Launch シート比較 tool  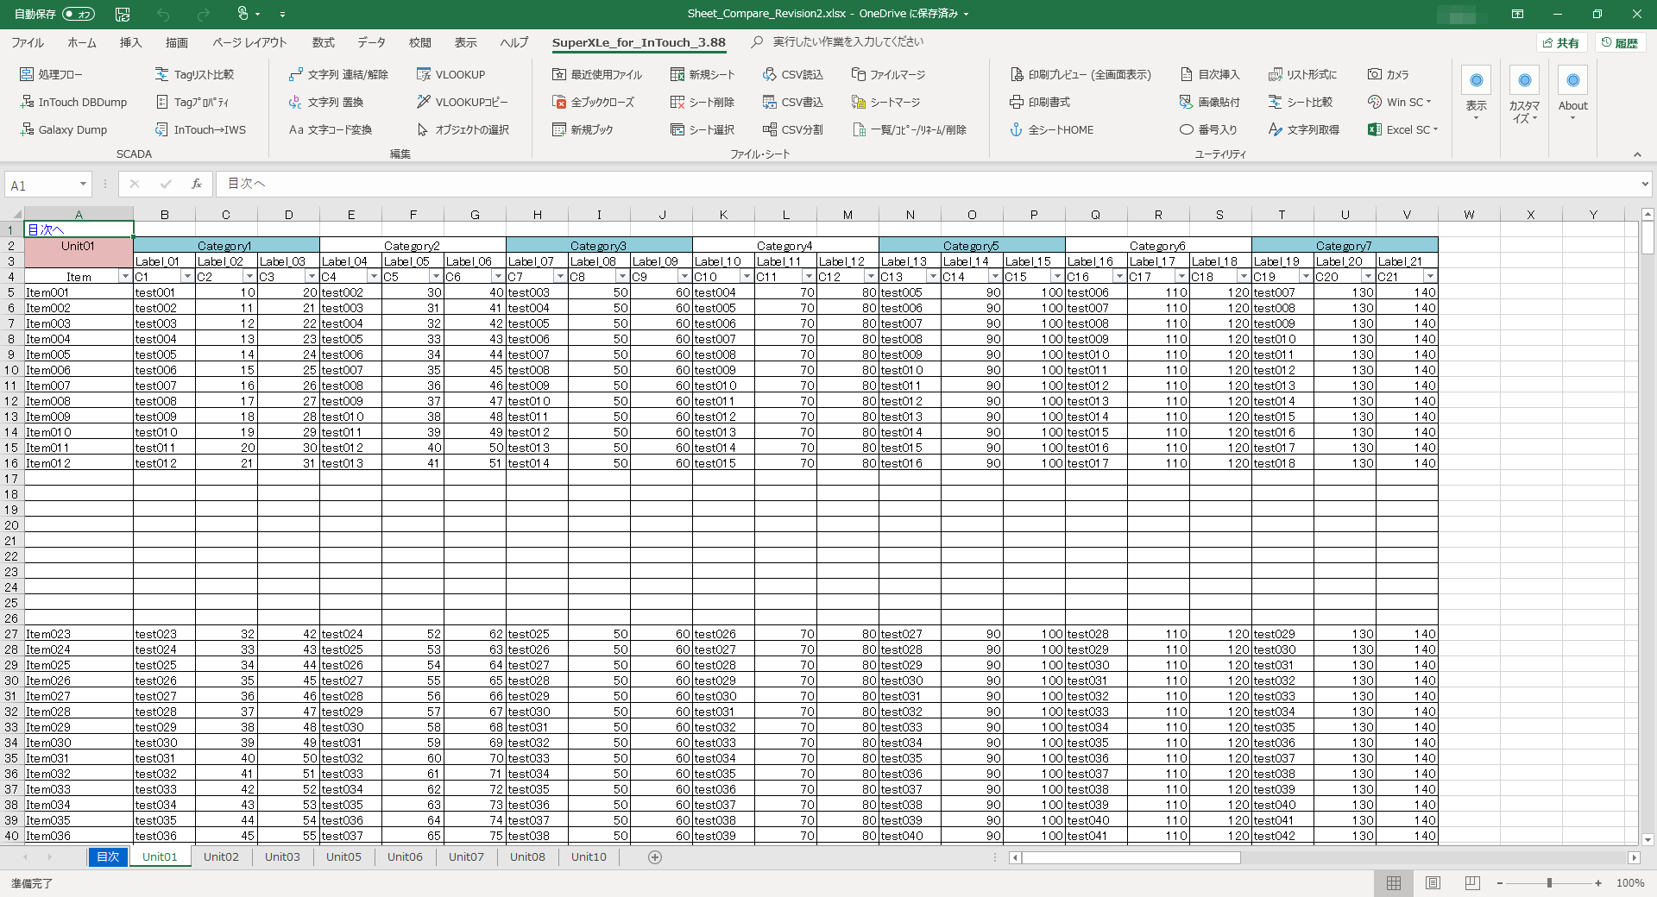click(1301, 102)
